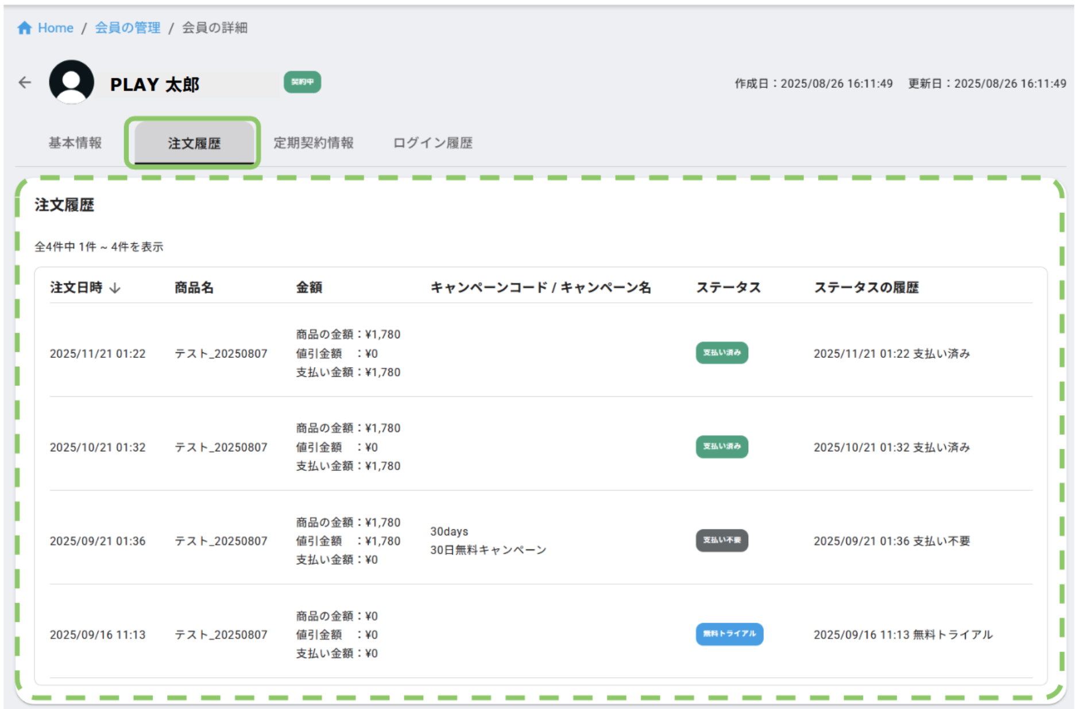Click order date 2025/09/16 11:13
This screenshot has width=1083, height=709.
[x=98, y=634]
